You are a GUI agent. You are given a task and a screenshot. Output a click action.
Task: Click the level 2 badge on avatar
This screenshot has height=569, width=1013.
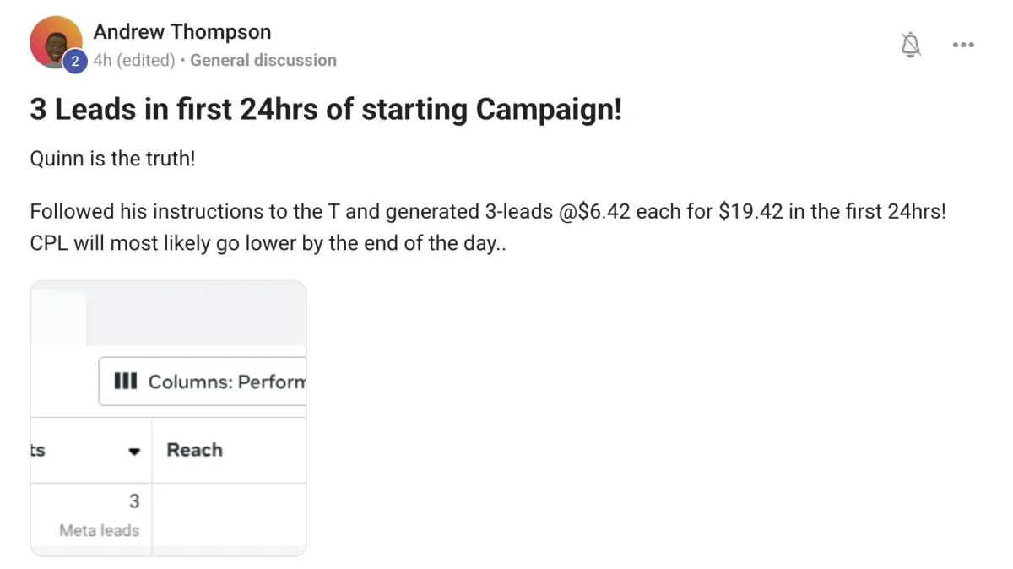(74, 61)
